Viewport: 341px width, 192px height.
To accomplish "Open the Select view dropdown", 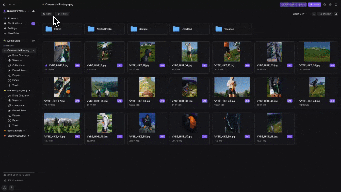I will point(300,14).
